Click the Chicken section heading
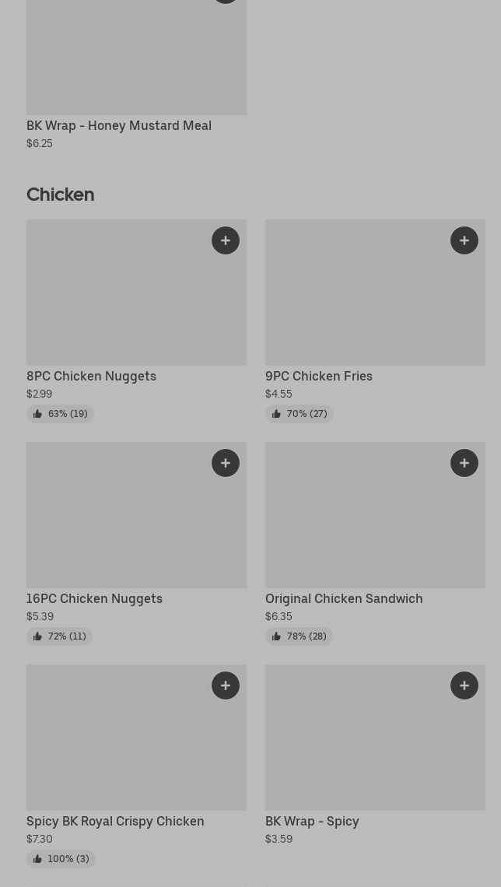 click(x=60, y=194)
